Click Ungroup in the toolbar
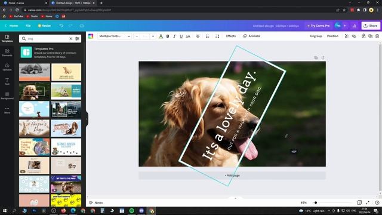 click(x=316, y=36)
